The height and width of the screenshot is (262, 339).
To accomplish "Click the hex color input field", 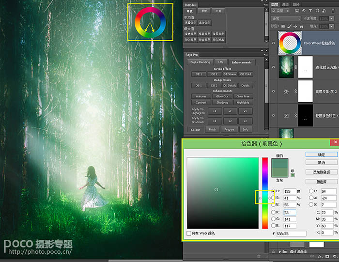I will pos(291,234).
